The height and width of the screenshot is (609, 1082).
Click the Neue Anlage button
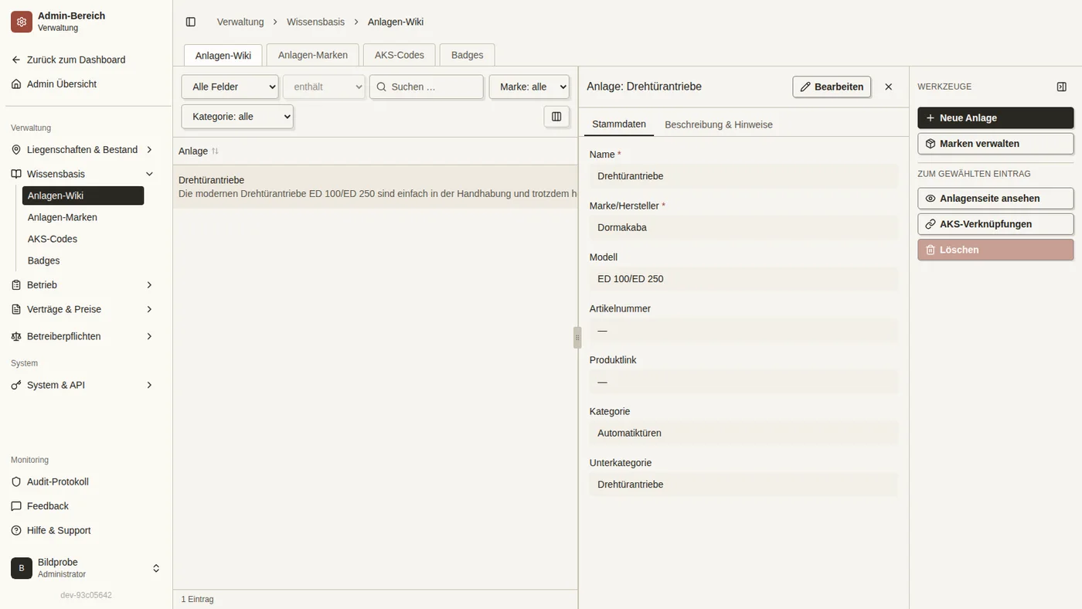995,117
